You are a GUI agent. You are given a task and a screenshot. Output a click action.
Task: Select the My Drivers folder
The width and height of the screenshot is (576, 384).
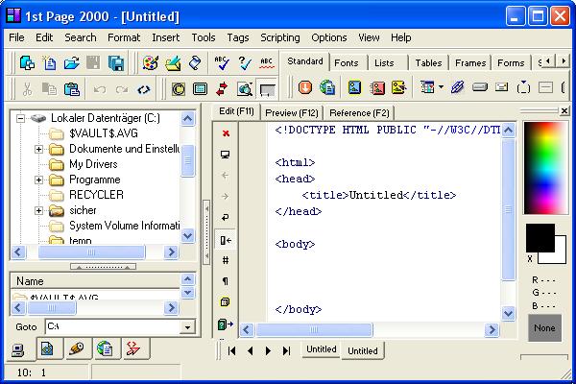[x=93, y=164]
